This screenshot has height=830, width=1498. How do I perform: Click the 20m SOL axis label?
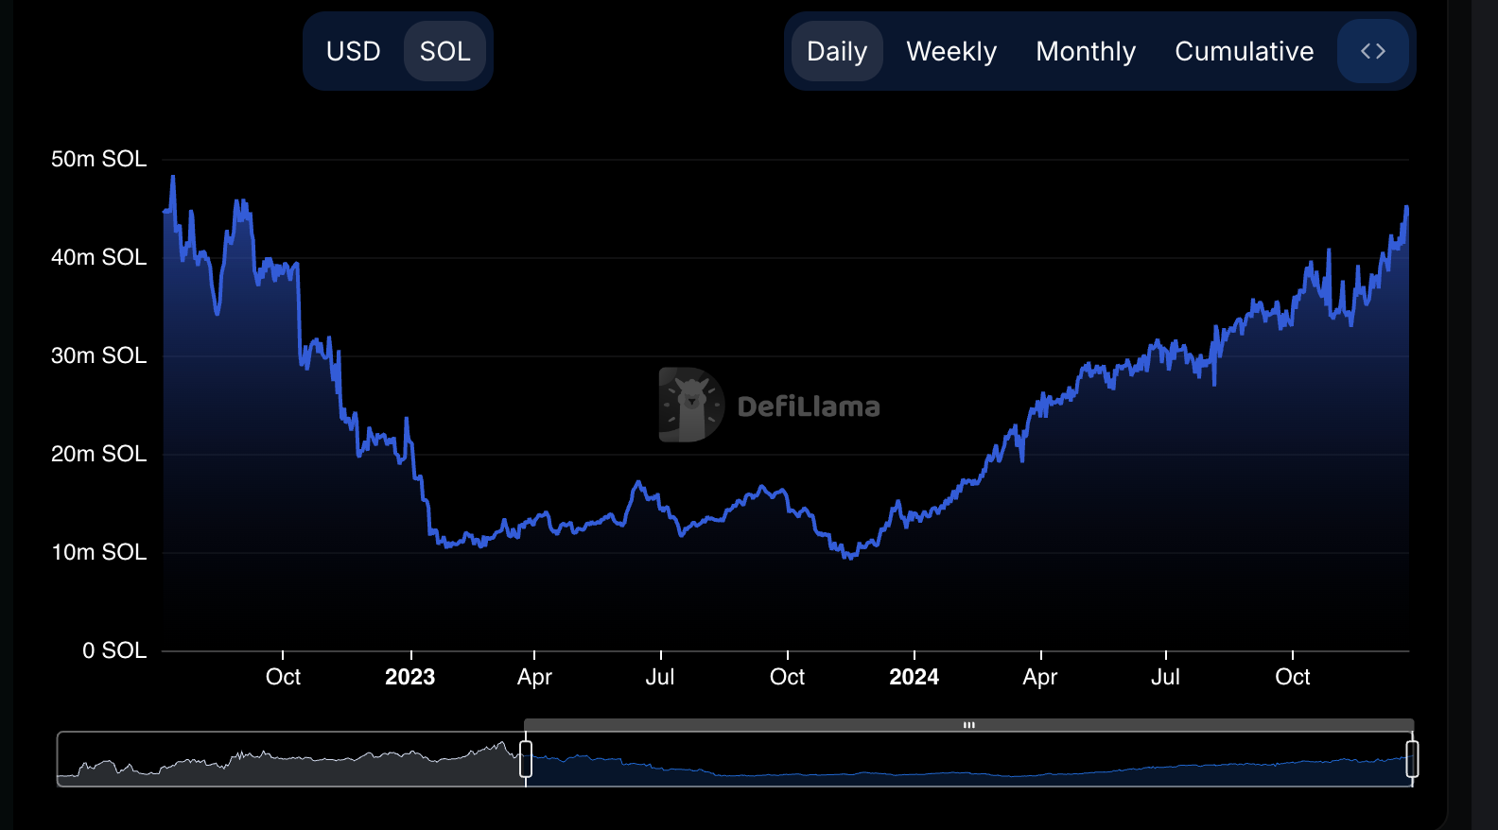pyautogui.click(x=99, y=454)
